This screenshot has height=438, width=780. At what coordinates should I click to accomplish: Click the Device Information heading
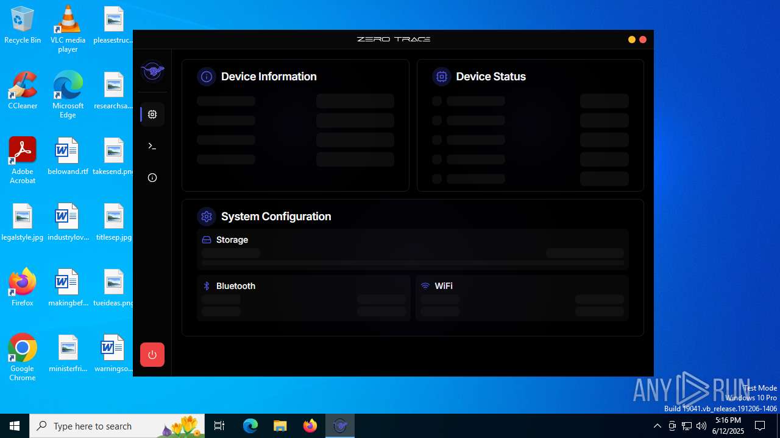pos(269,77)
